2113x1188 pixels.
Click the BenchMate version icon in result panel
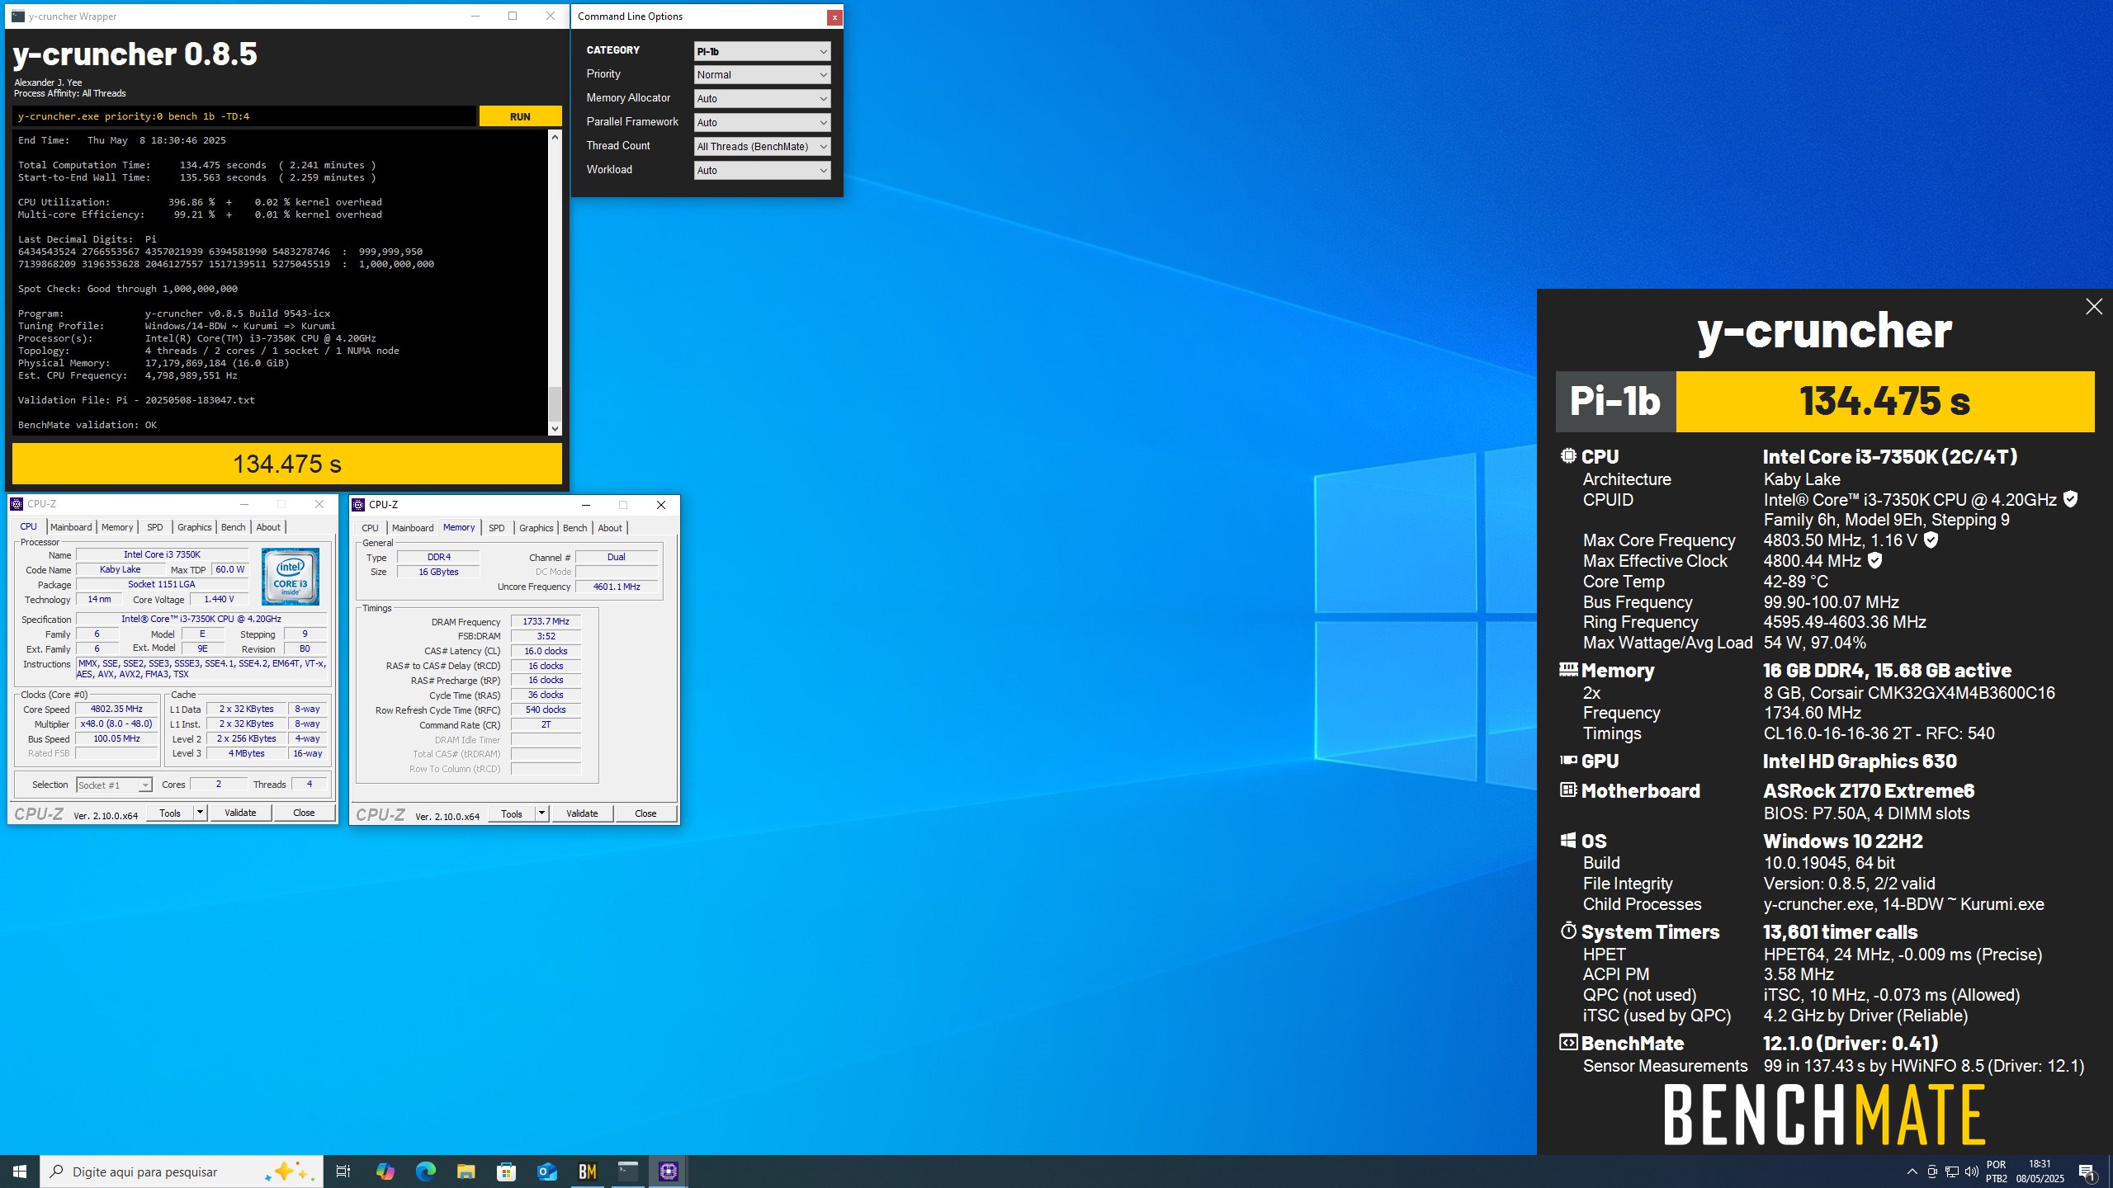[1568, 1043]
